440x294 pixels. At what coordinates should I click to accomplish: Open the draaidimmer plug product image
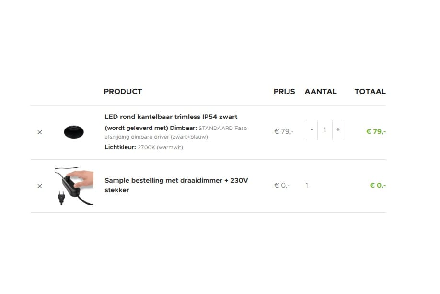click(x=74, y=186)
